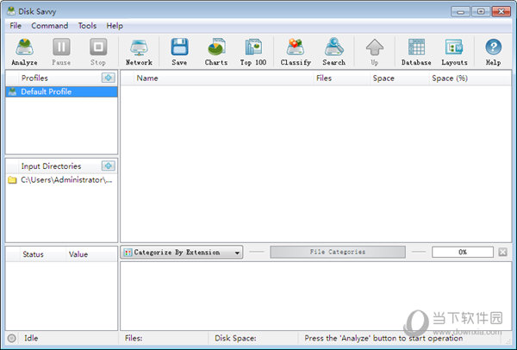Screen dimensions: 517x350
Task: Start disk analysis with Analyze button
Action: (x=24, y=52)
